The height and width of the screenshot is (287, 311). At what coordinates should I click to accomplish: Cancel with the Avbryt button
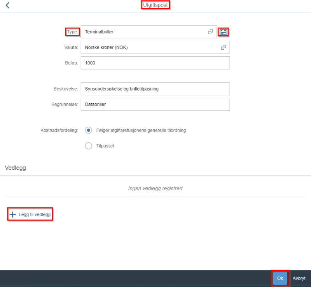coord(299,278)
